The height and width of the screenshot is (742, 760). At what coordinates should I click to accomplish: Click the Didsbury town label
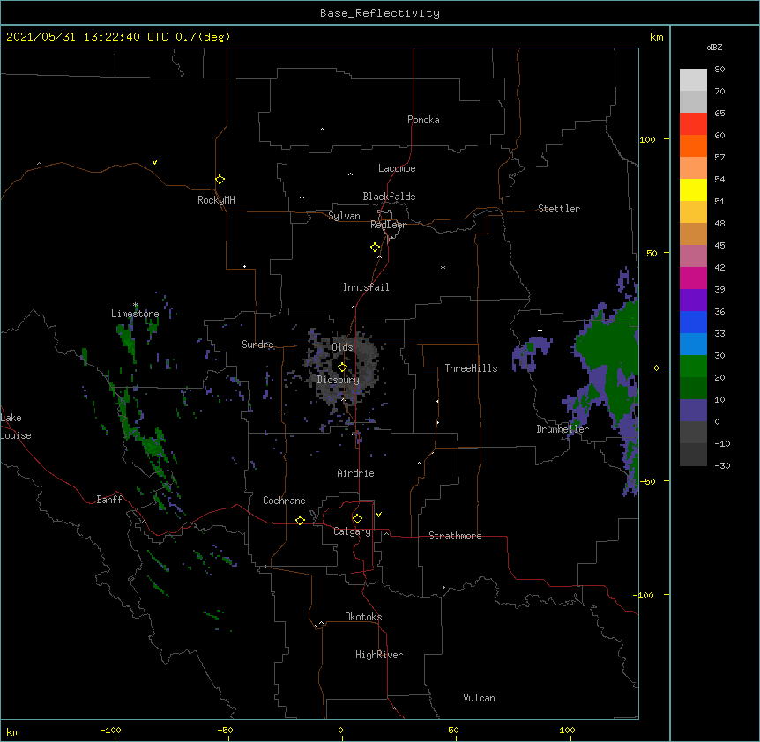tap(339, 380)
